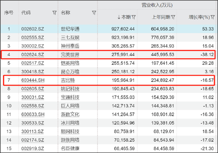This screenshot has height=153, width=218.
Task: Click the 序号 column header
Action: pos(9,13)
